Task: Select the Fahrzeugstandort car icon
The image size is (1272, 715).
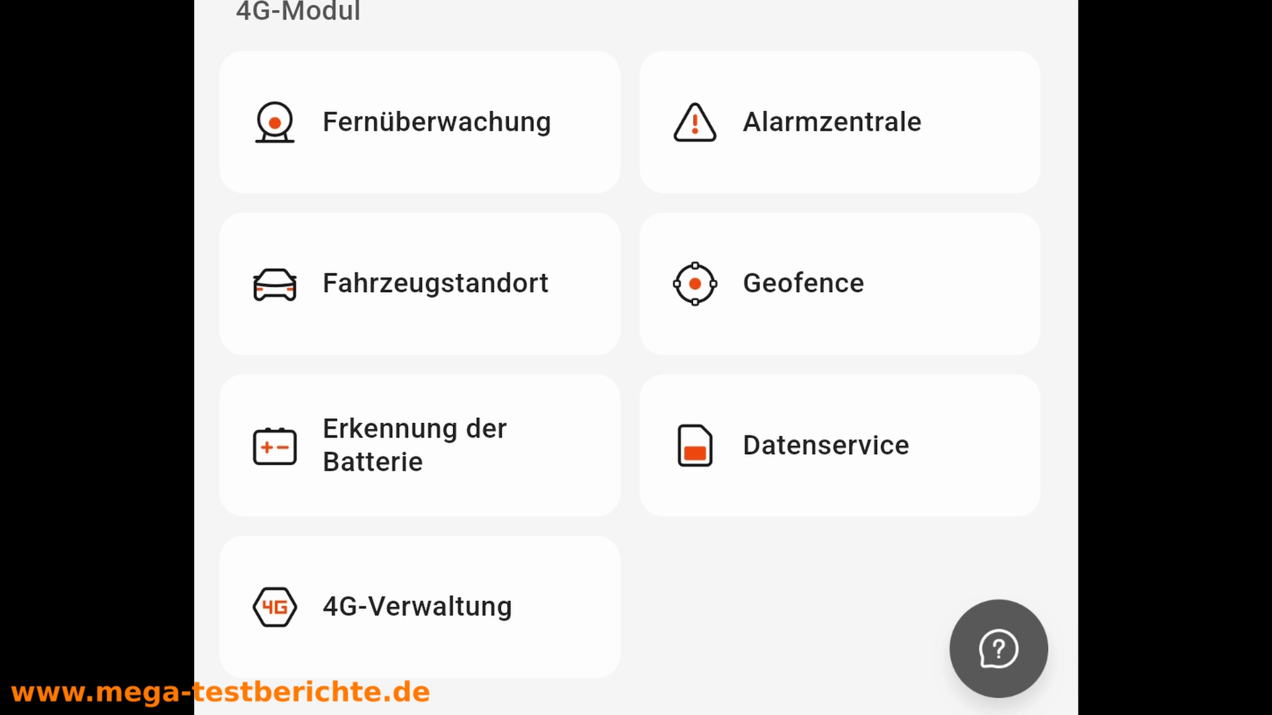Action: [x=274, y=284]
